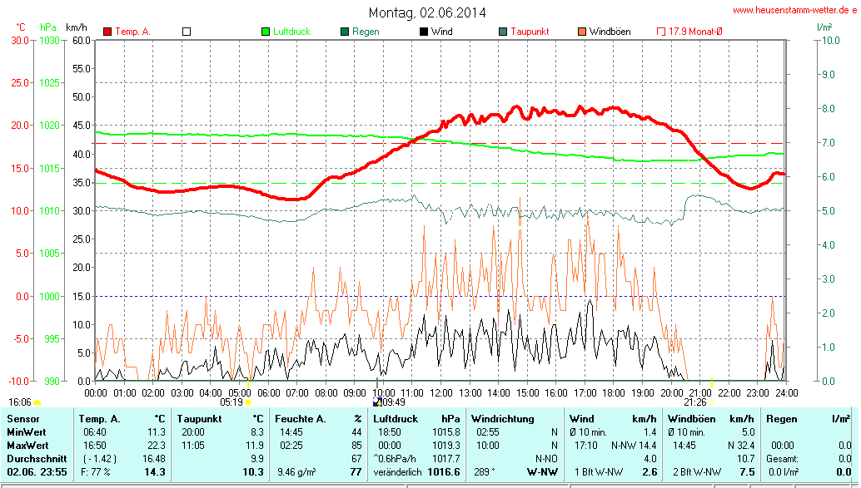
Task: Click the Montag, 02.06.2014 chart title
Action: (427, 12)
